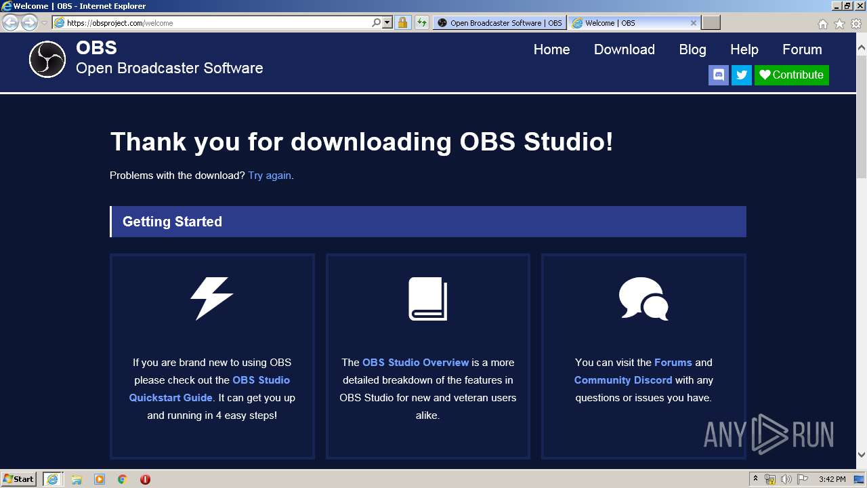Open the Forum nav item
Screen dimensions: 867x488
tap(802, 49)
